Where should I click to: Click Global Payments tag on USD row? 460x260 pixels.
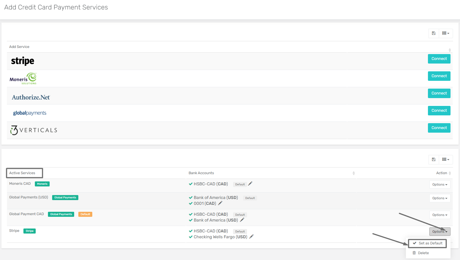(65, 198)
